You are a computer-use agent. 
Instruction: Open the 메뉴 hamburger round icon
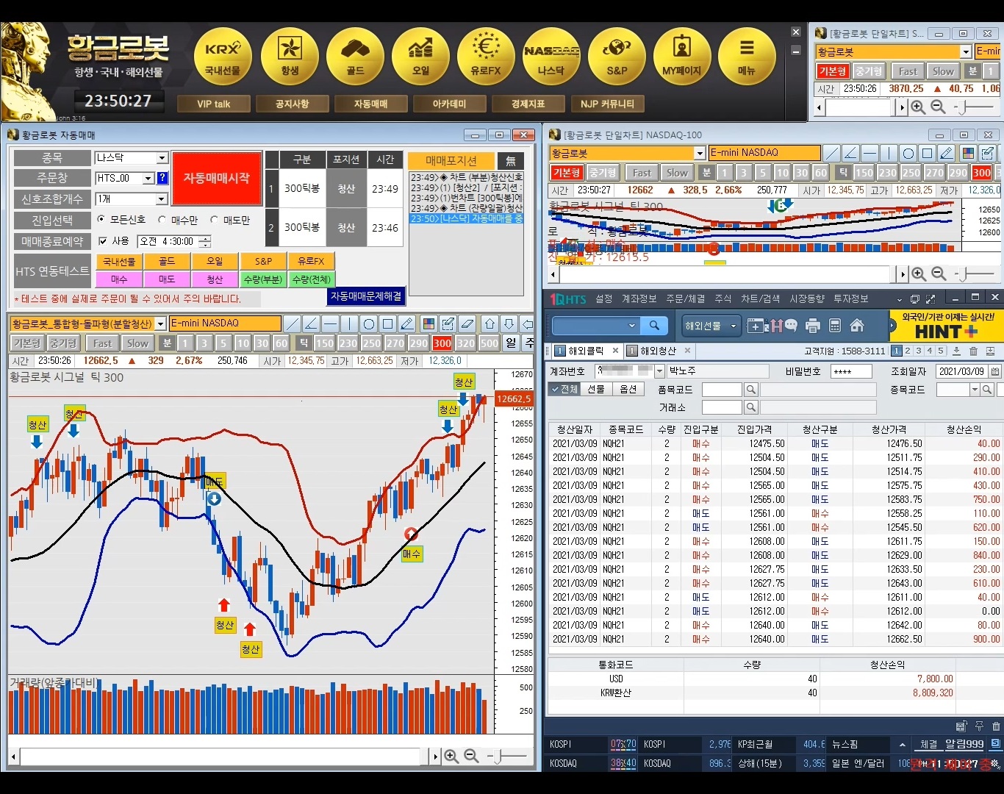(x=747, y=57)
